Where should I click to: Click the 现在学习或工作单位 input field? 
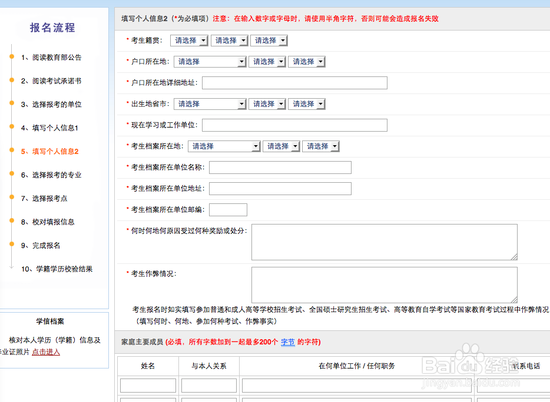tap(294, 125)
